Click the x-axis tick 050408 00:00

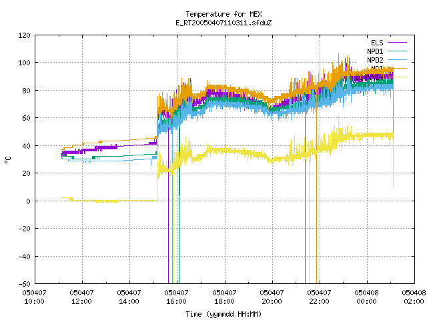(x=366, y=297)
